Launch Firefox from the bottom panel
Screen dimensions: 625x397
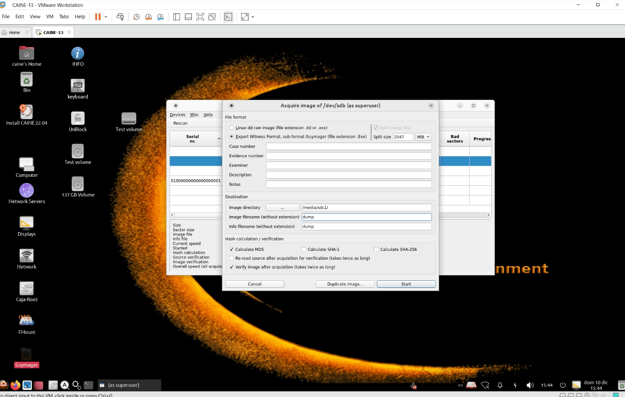pos(15,385)
